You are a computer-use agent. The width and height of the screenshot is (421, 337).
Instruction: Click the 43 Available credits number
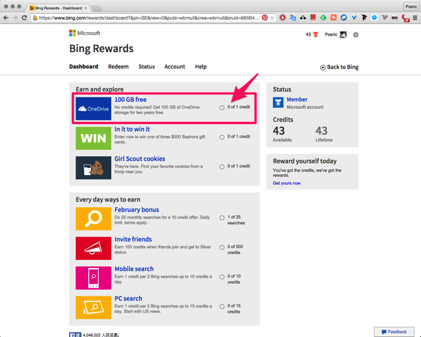coord(279,131)
